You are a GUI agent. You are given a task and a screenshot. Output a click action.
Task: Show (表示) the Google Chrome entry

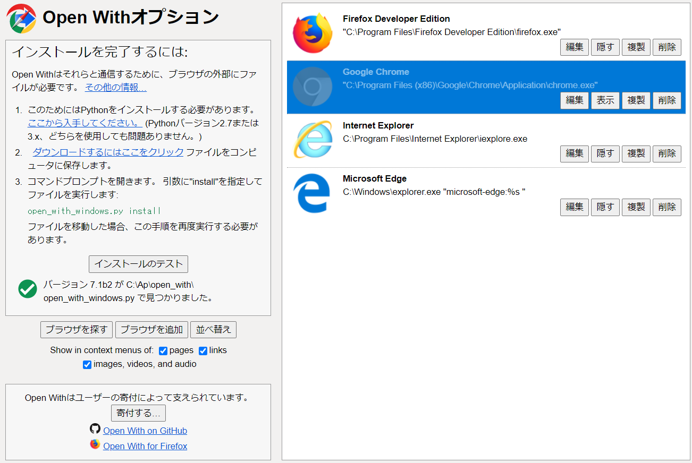pos(605,100)
